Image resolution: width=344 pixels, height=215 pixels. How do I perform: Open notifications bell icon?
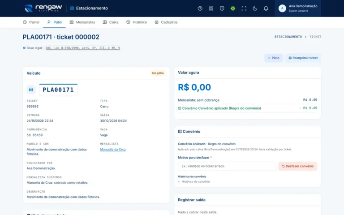pos(266,9)
